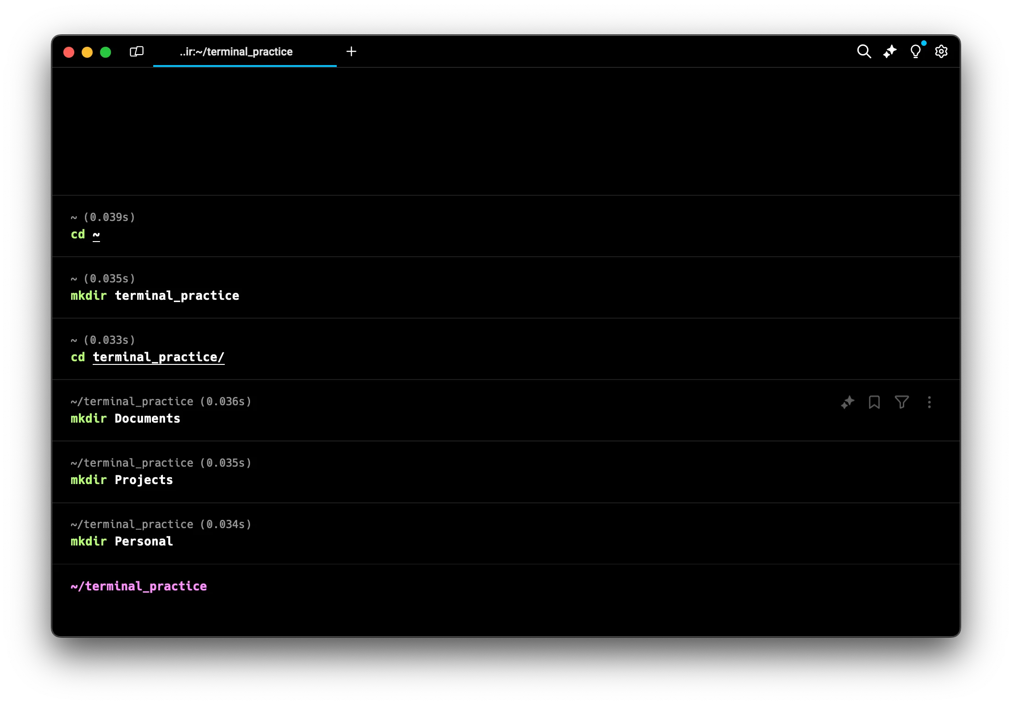Click the lightbulb resource center icon

tap(915, 51)
